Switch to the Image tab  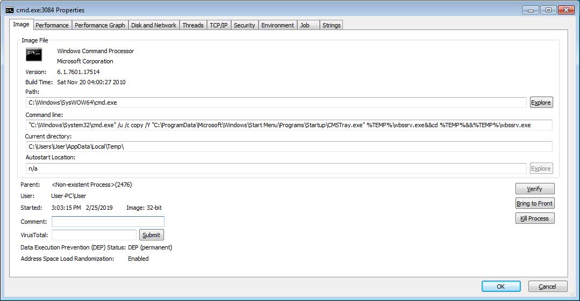(x=21, y=24)
